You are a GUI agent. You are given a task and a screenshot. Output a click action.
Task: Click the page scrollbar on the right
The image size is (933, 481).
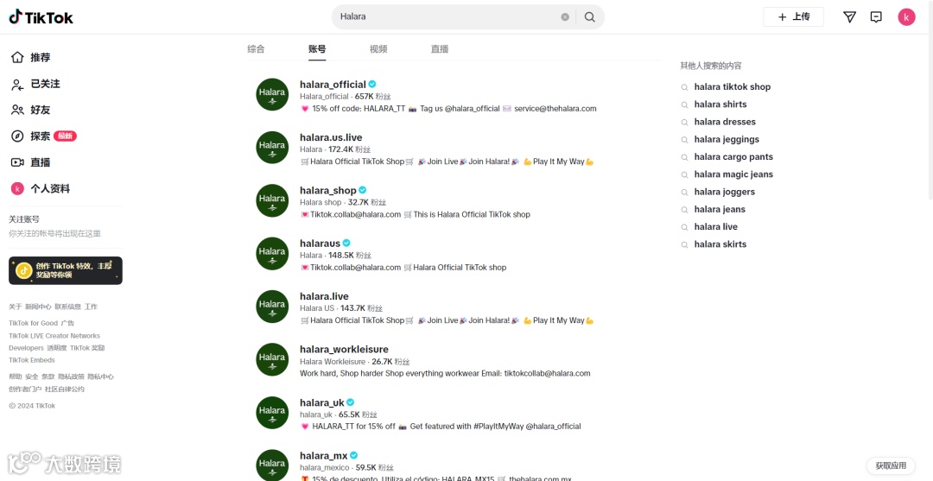pyautogui.click(x=930, y=101)
